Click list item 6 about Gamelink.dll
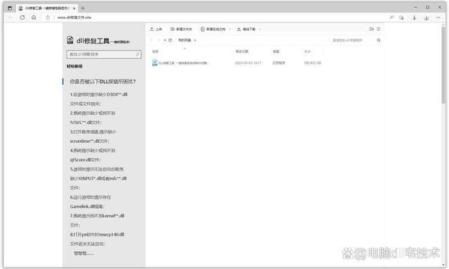The image size is (449, 269). [x=91, y=202]
